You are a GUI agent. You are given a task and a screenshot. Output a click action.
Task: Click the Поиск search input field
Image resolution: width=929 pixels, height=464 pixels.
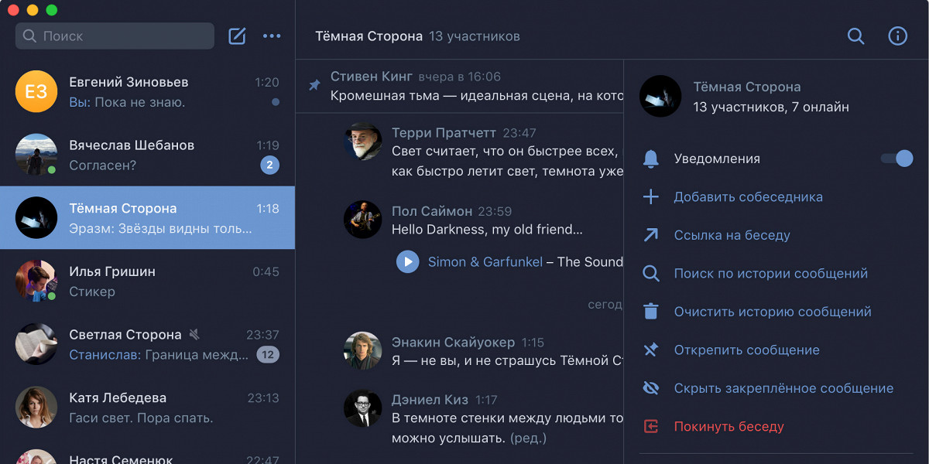(x=116, y=36)
